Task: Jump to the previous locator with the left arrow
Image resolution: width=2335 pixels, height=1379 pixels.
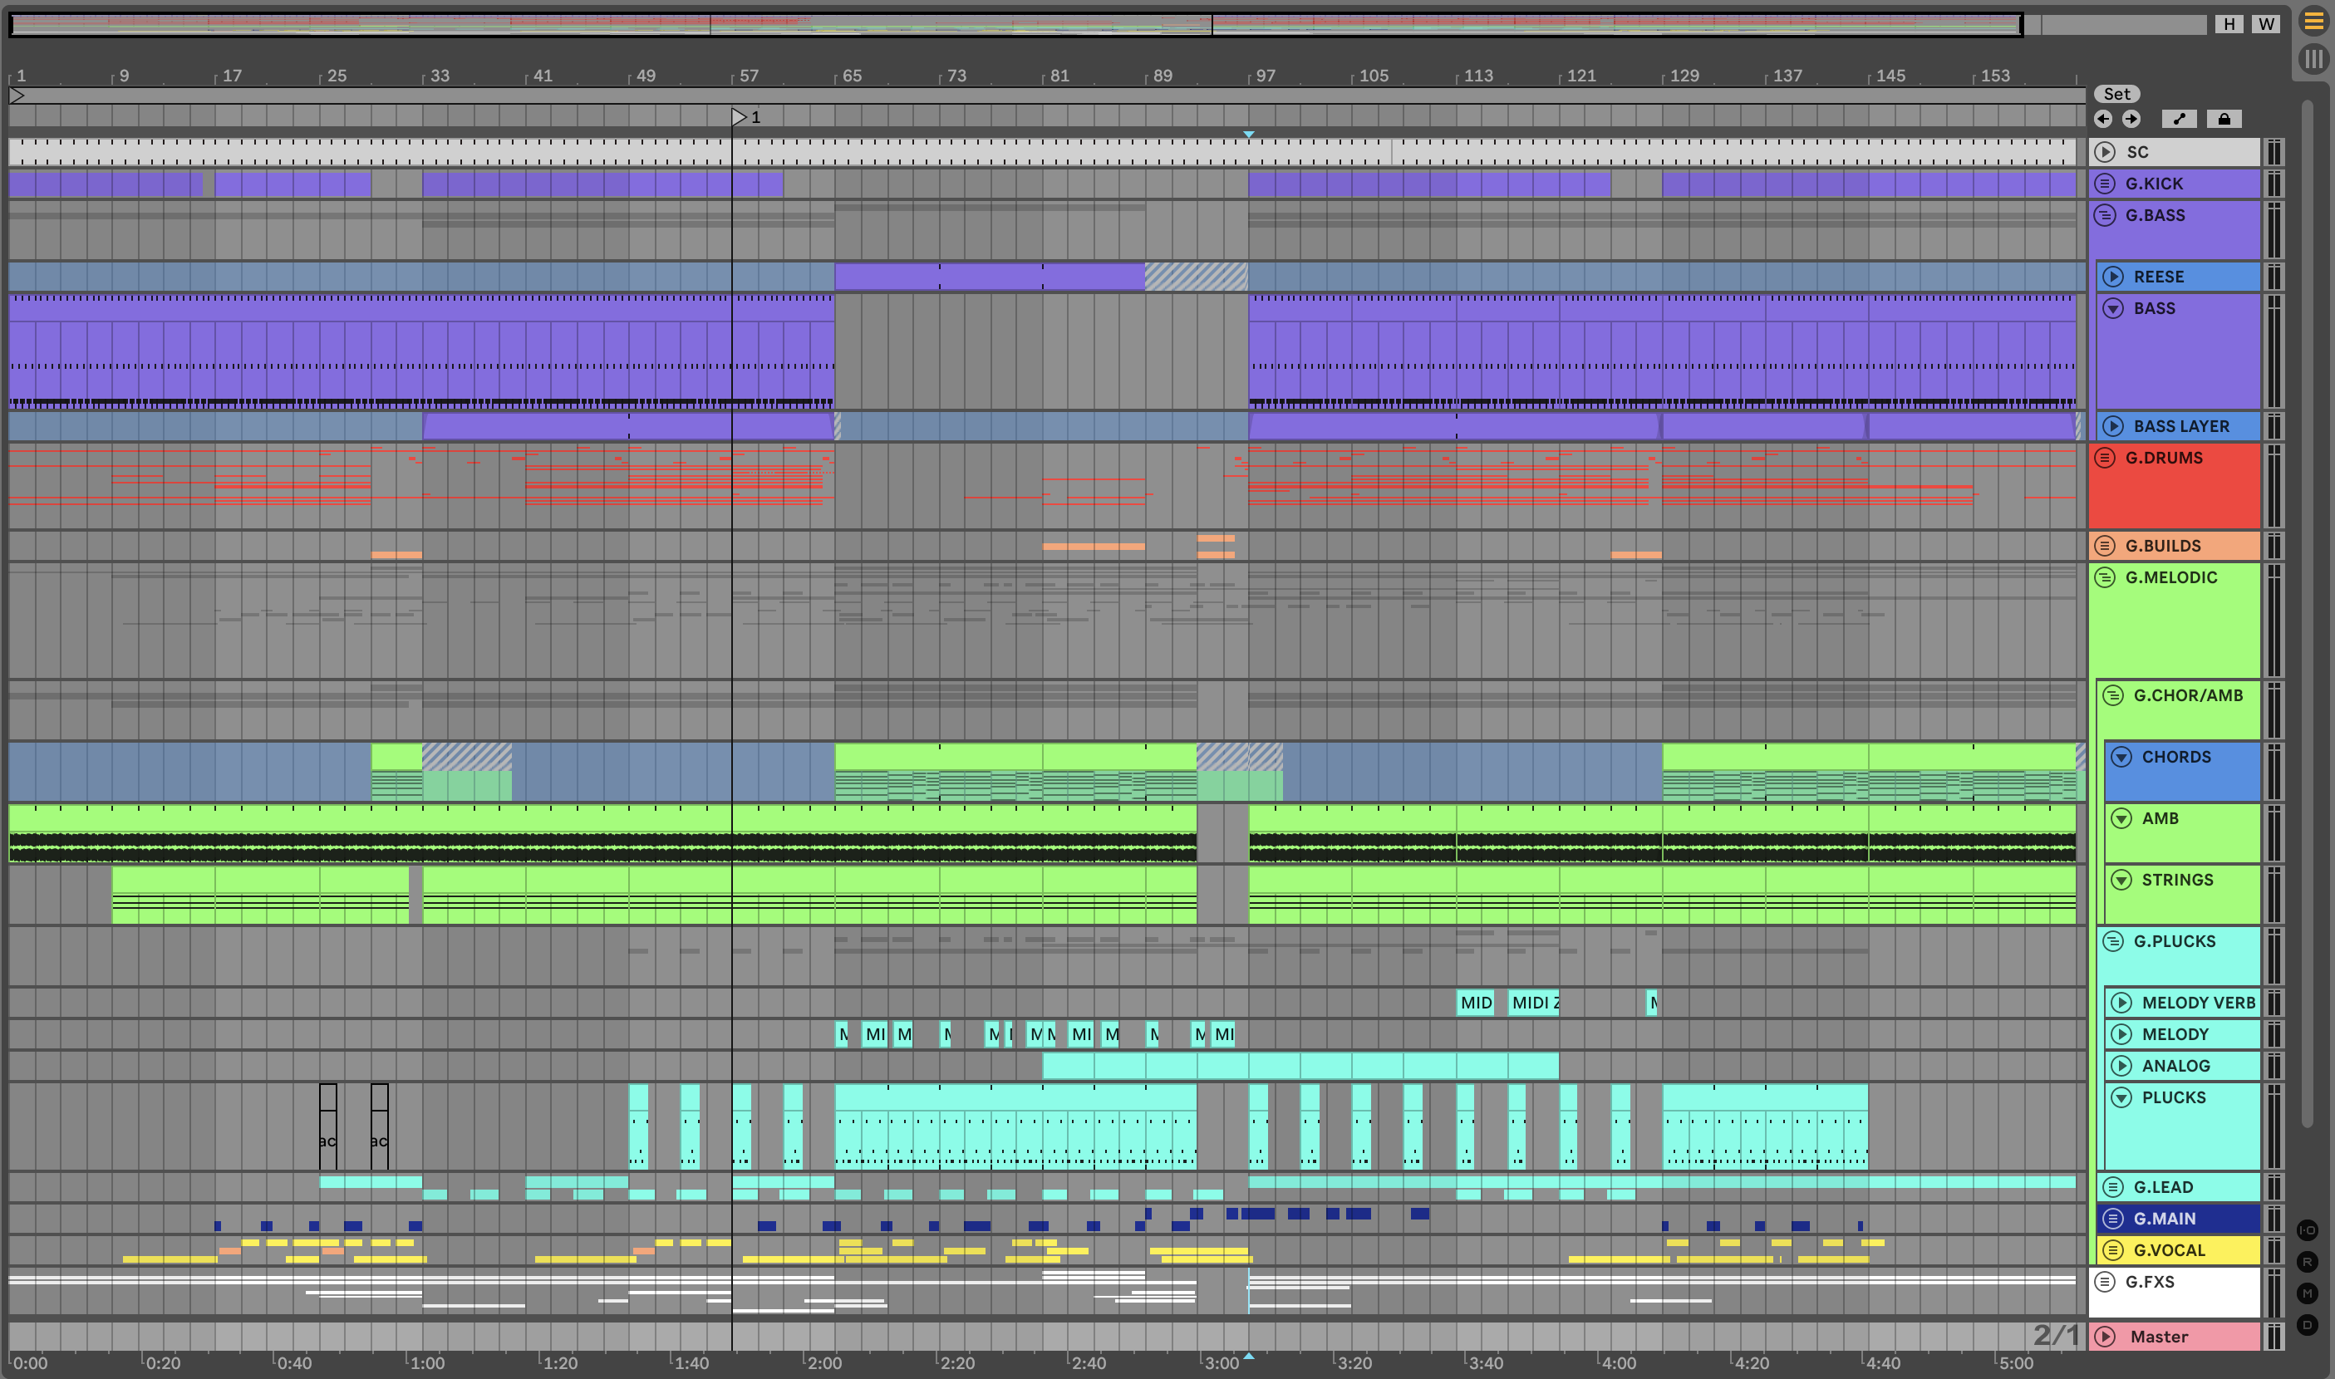Action: [x=2103, y=119]
